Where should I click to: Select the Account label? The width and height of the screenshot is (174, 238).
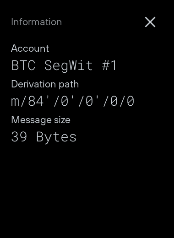[30, 49]
